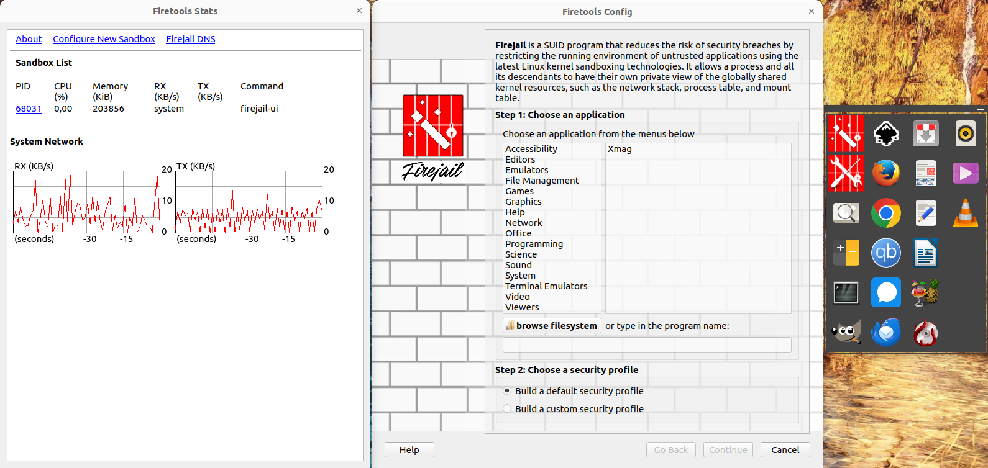This screenshot has width=988, height=468.
Task: Open Google Chrome in sandbox launcher
Action: click(885, 214)
